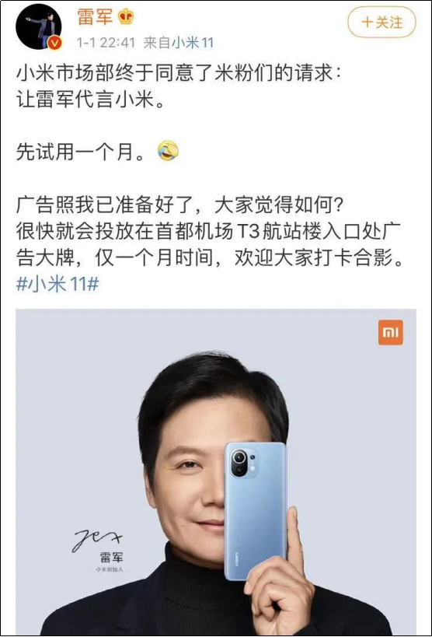
Task: Open the 雷军 username profile link
Action: [x=95, y=17]
